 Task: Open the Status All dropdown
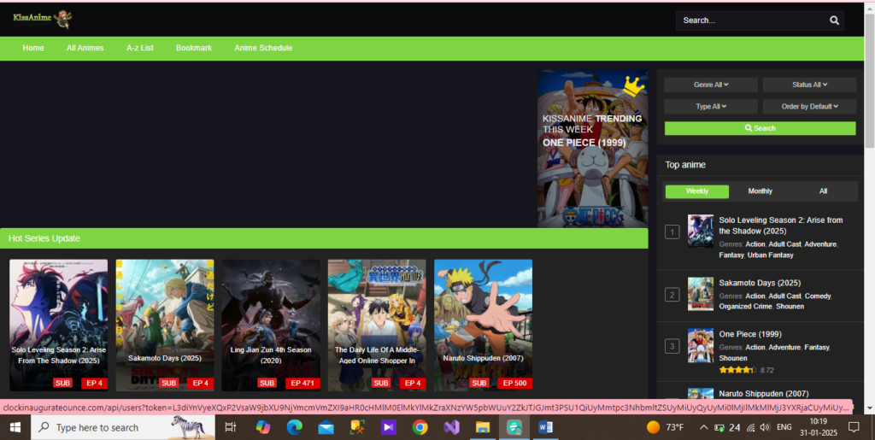click(x=809, y=85)
